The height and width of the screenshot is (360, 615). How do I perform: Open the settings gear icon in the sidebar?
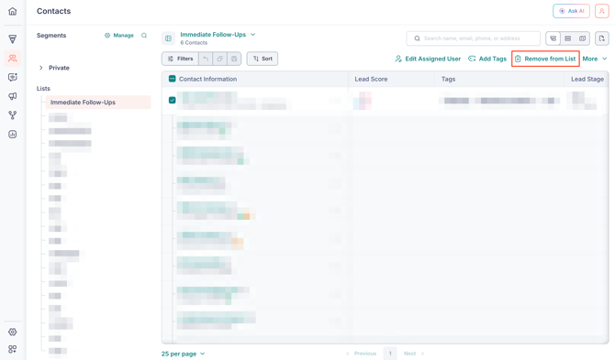coord(13,332)
